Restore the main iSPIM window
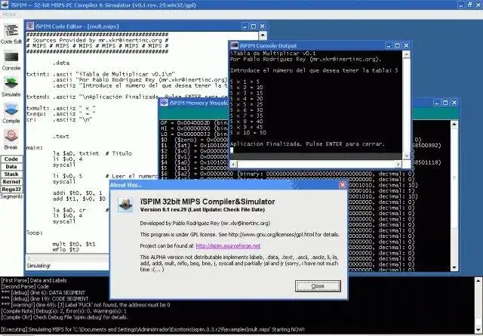This screenshot has width=483, height=336. tap(470, 5)
